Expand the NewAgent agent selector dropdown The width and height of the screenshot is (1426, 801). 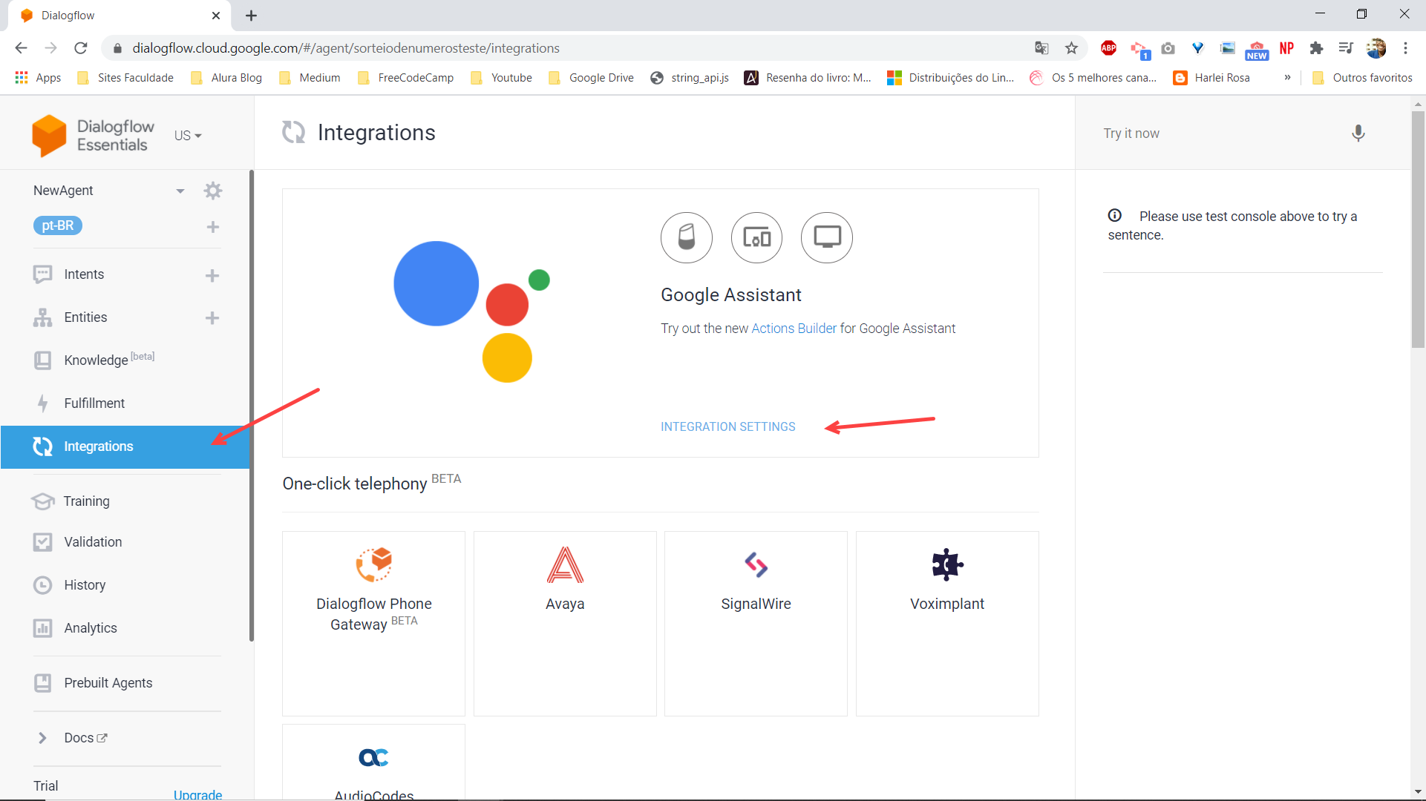click(180, 191)
